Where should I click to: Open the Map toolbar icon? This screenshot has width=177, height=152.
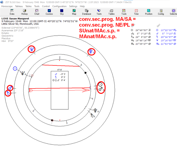[x=74, y=12]
